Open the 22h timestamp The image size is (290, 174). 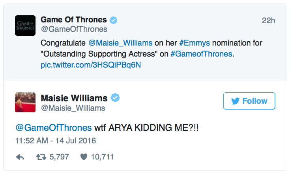268,20
